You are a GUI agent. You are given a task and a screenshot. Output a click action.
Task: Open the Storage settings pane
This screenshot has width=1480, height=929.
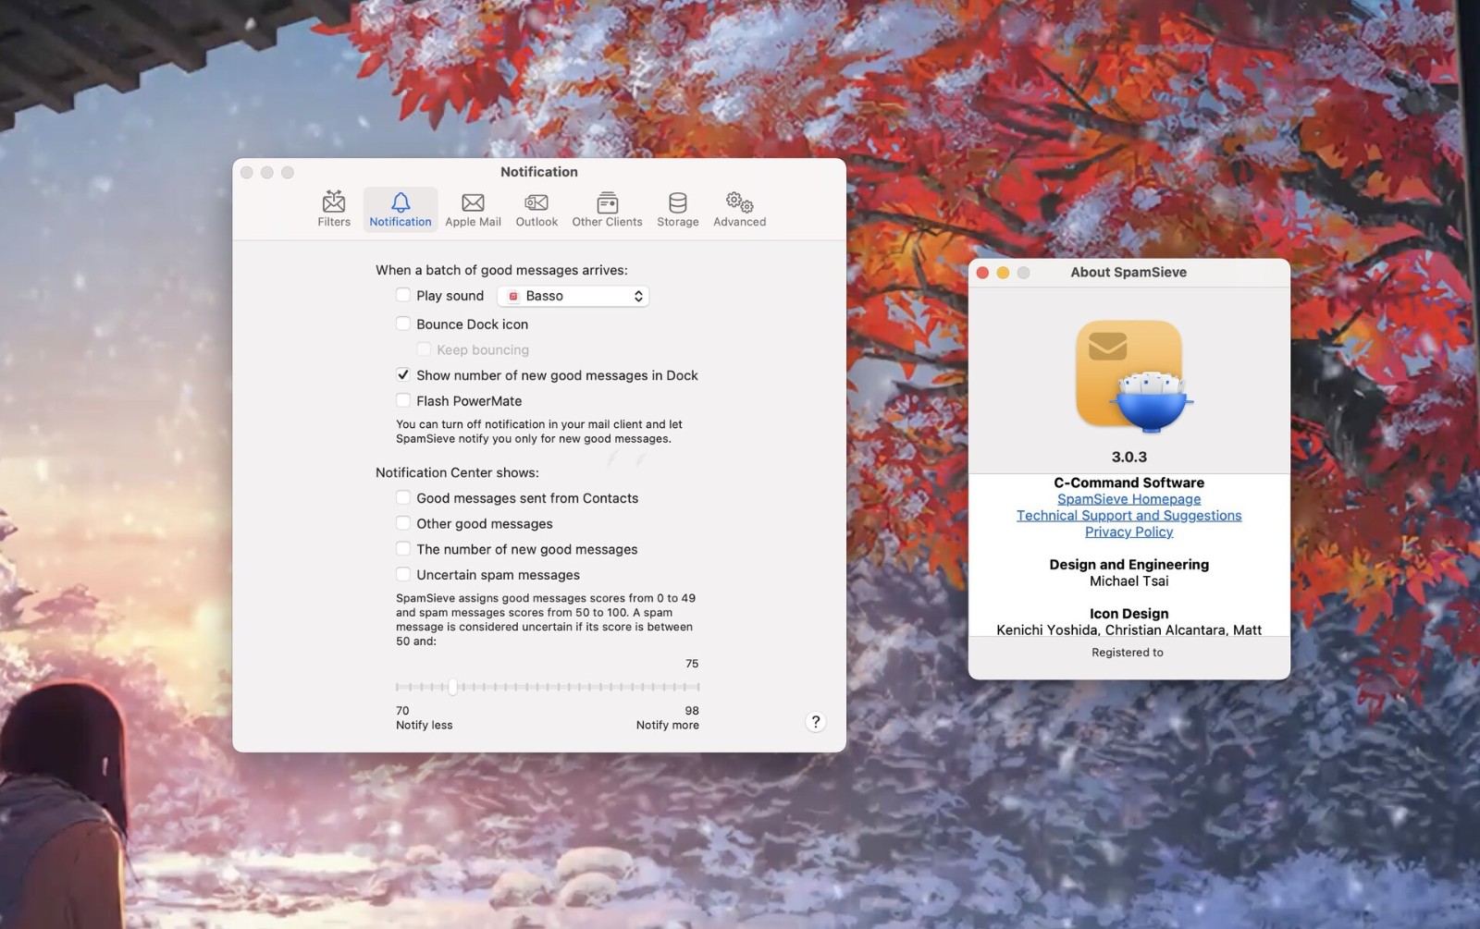(678, 209)
